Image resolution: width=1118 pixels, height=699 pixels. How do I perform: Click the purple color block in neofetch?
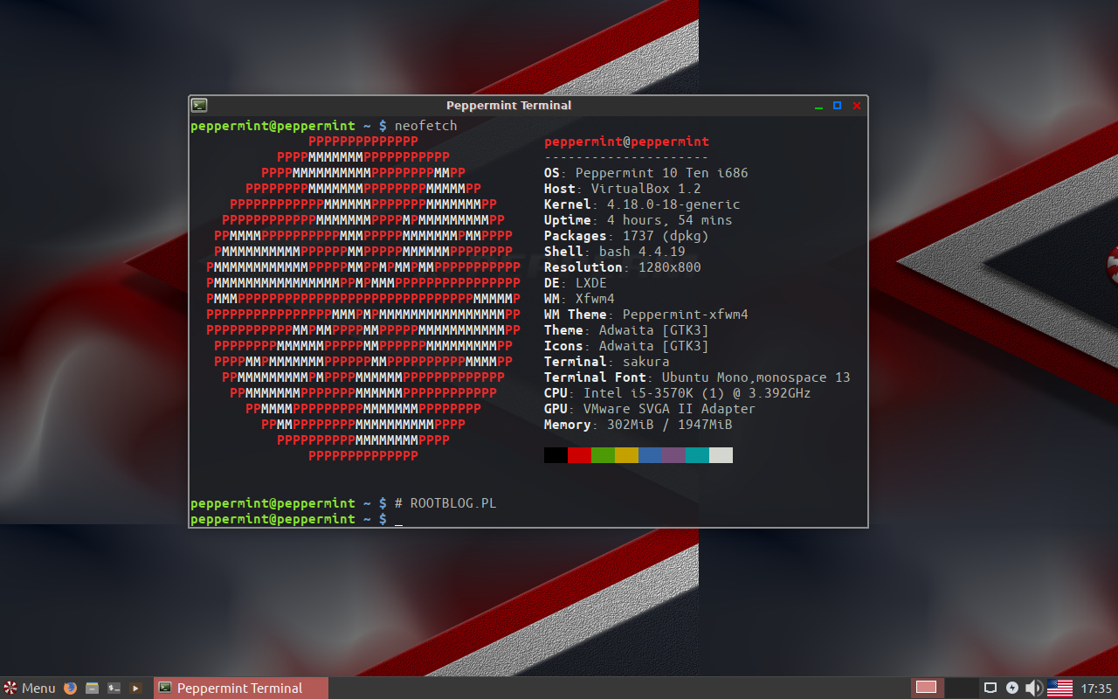pos(673,455)
